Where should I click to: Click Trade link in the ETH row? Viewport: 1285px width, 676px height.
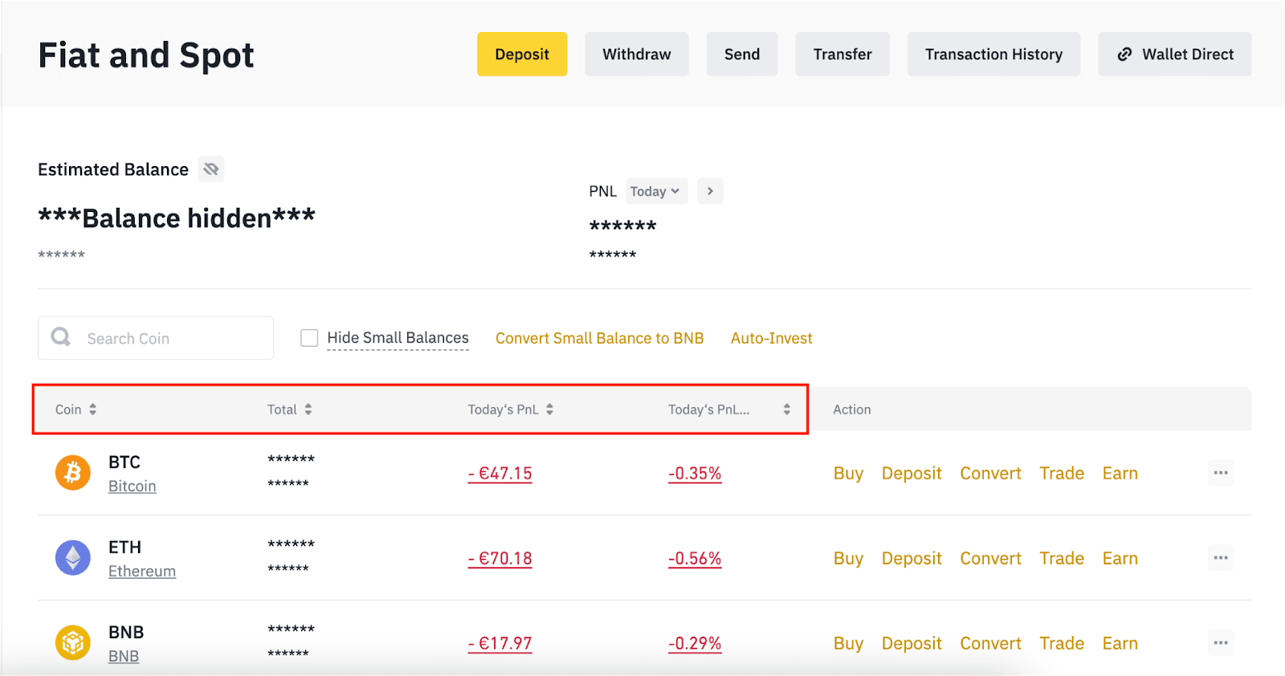pyautogui.click(x=1061, y=558)
